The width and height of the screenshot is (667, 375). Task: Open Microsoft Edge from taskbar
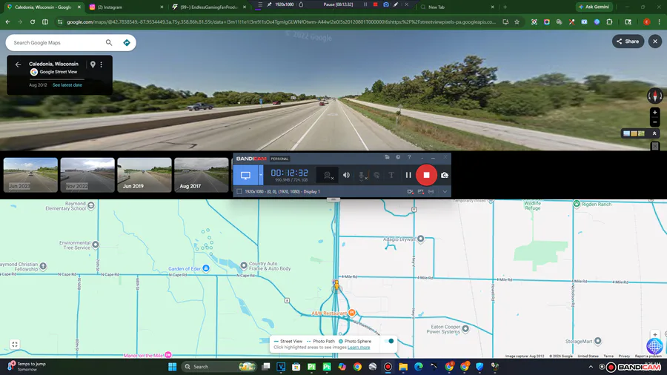tap(419, 367)
